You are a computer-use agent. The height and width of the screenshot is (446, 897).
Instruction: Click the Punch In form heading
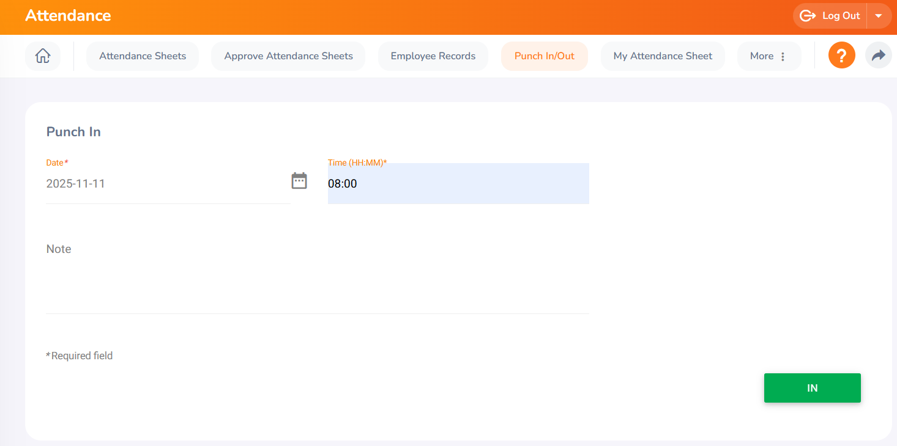(x=73, y=132)
